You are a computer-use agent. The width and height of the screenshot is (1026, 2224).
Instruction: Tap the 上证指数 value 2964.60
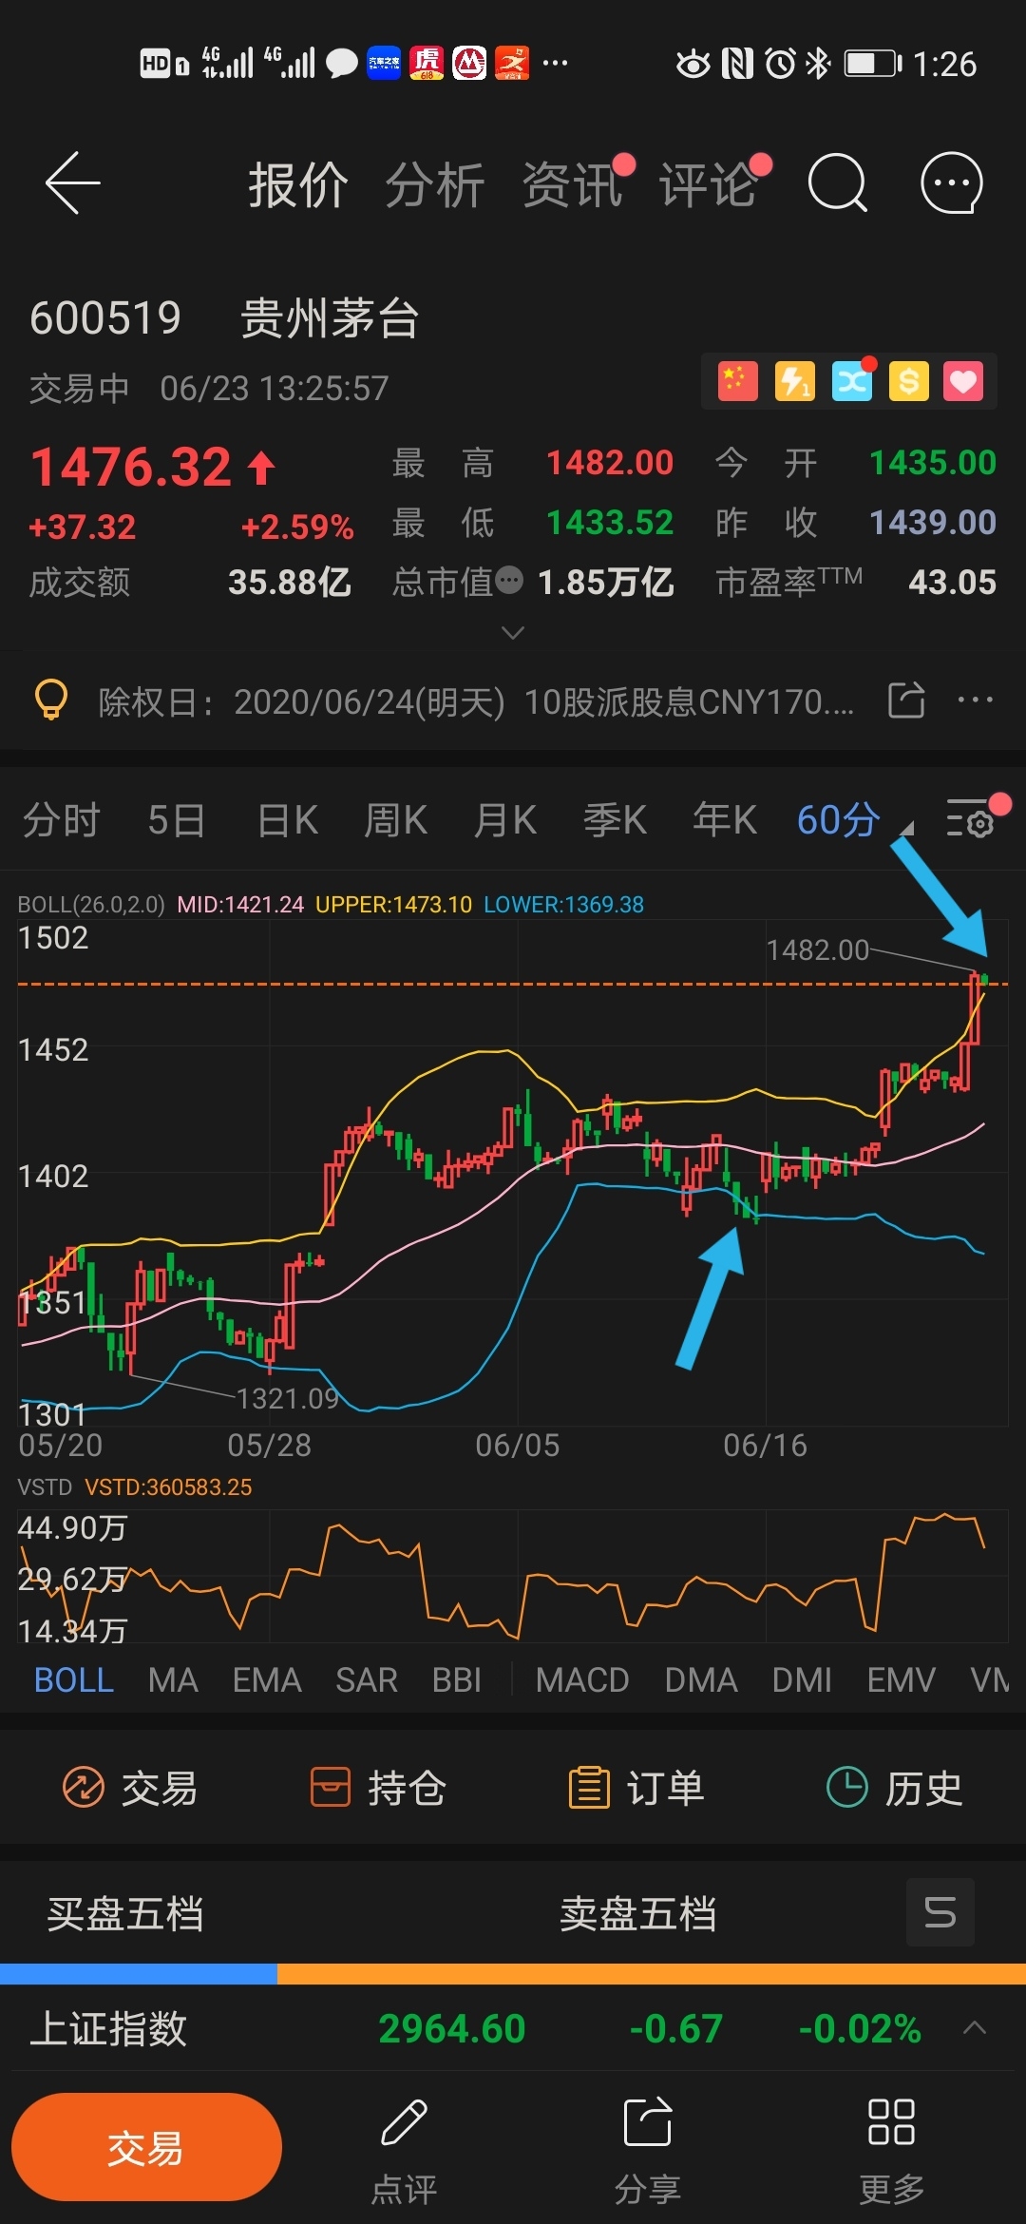(x=452, y=2028)
